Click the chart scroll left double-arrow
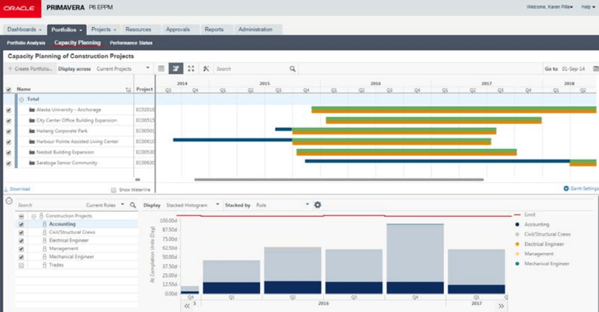The height and width of the screenshot is (312, 599). (x=187, y=306)
